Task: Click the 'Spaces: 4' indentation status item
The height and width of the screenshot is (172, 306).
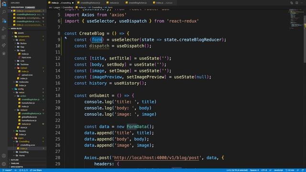Action: pyautogui.click(x=254, y=170)
